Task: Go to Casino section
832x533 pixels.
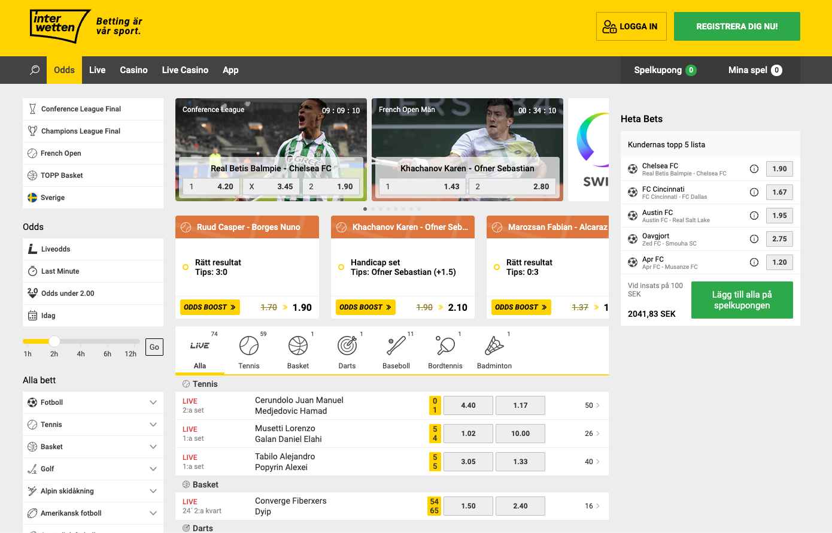Action: point(133,70)
